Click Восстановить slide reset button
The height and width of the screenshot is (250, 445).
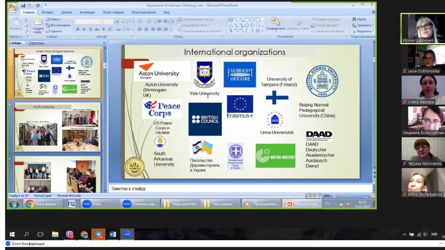tap(58, 25)
